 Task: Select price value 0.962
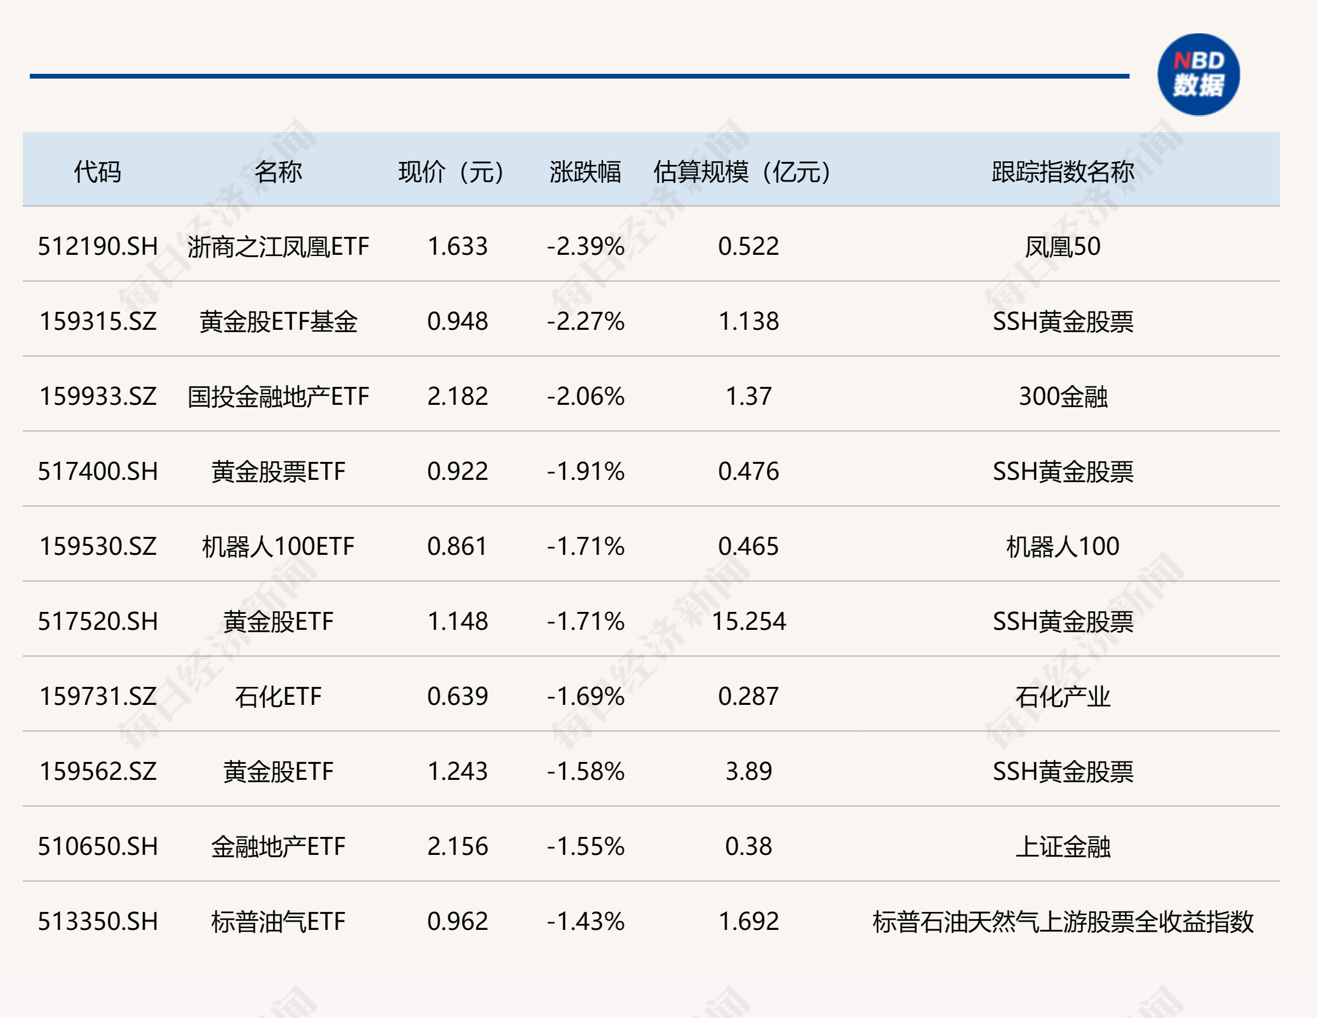tap(458, 922)
